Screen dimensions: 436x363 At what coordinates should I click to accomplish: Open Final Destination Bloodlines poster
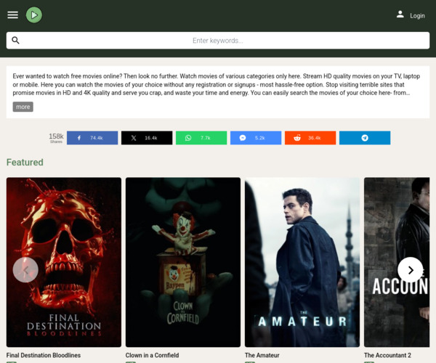point(64,262)
